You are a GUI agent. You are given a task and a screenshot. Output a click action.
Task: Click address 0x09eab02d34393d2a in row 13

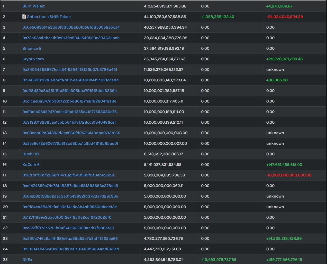pyautogui.click(x=71, y=133)
